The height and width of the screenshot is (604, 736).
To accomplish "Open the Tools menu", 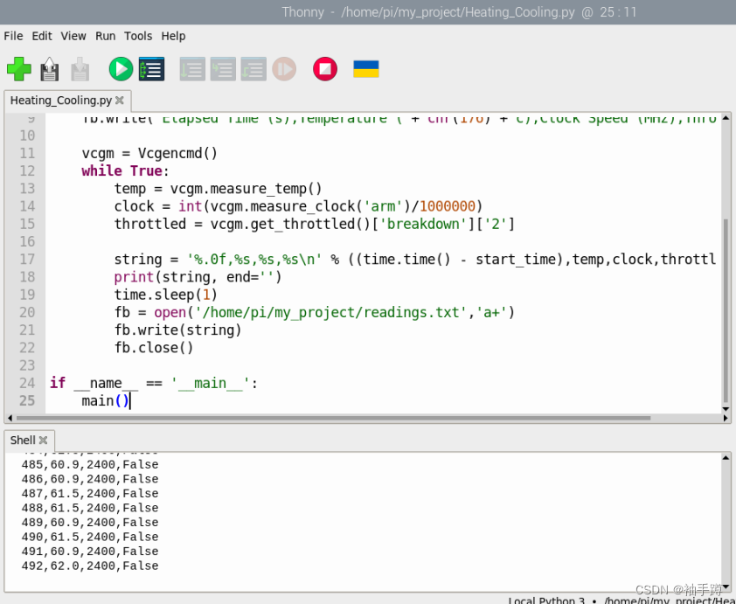I will click(x=138, y=36).
